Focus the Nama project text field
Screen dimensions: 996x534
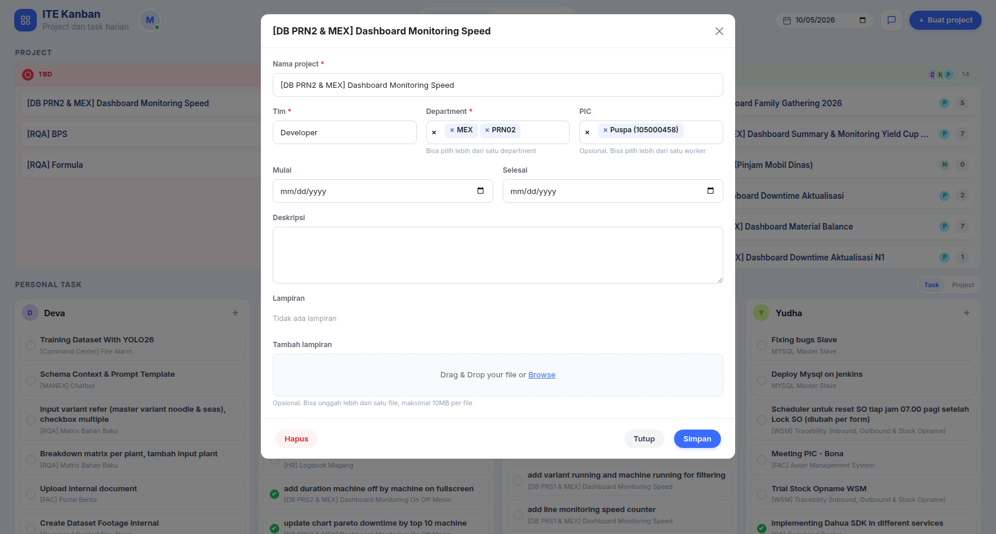click(x=498, y=85)
